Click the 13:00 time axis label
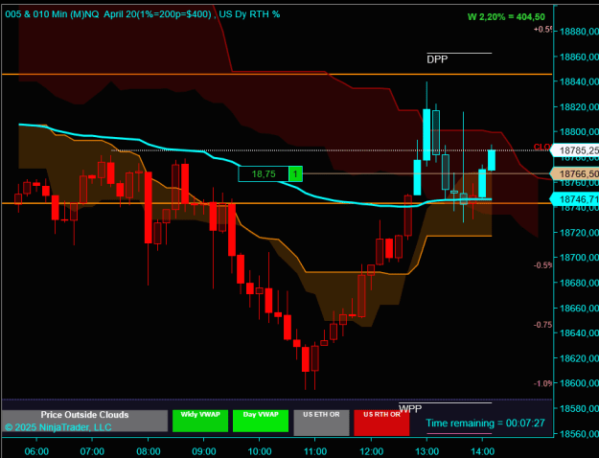The image size is (599, 458). point(426,451)
